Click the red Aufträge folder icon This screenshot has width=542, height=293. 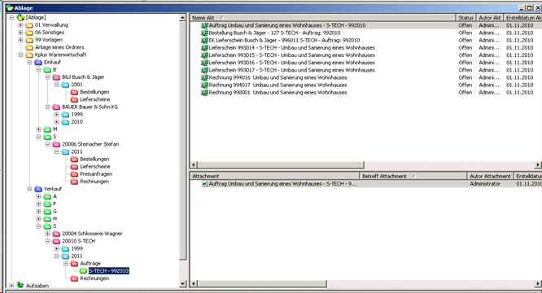pos(74,264)
